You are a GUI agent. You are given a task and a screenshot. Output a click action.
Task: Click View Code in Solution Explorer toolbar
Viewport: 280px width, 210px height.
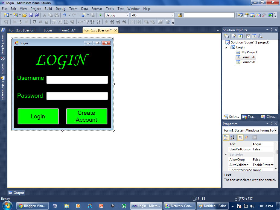(248, 36)
